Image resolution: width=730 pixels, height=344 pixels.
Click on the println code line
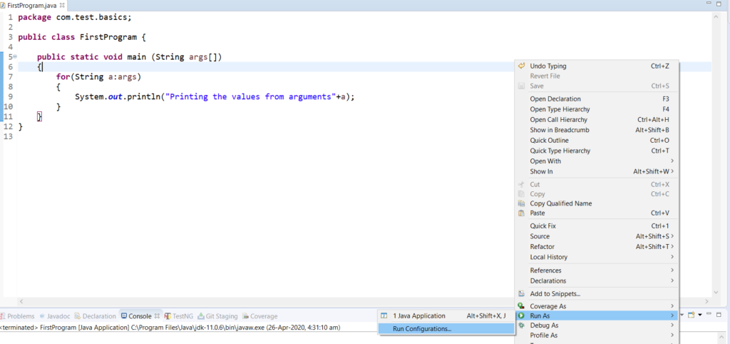(214, 97)
